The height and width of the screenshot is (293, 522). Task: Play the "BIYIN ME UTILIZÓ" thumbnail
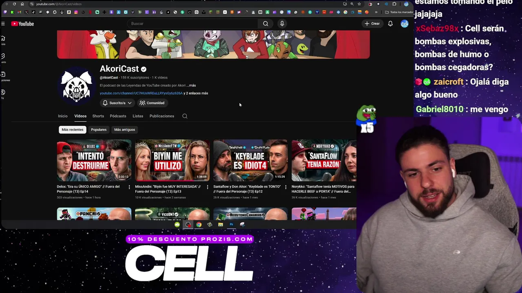[x=173, y=160]
